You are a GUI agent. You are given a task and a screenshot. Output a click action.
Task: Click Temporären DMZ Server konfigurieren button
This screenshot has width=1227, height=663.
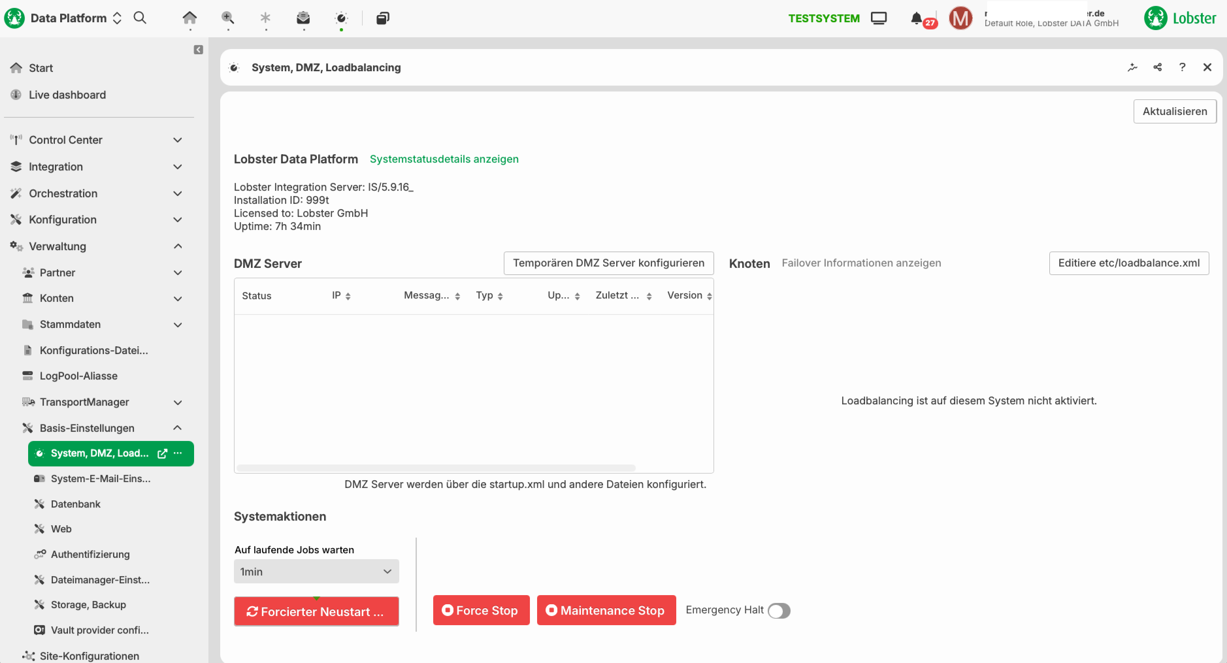point(608,263)
